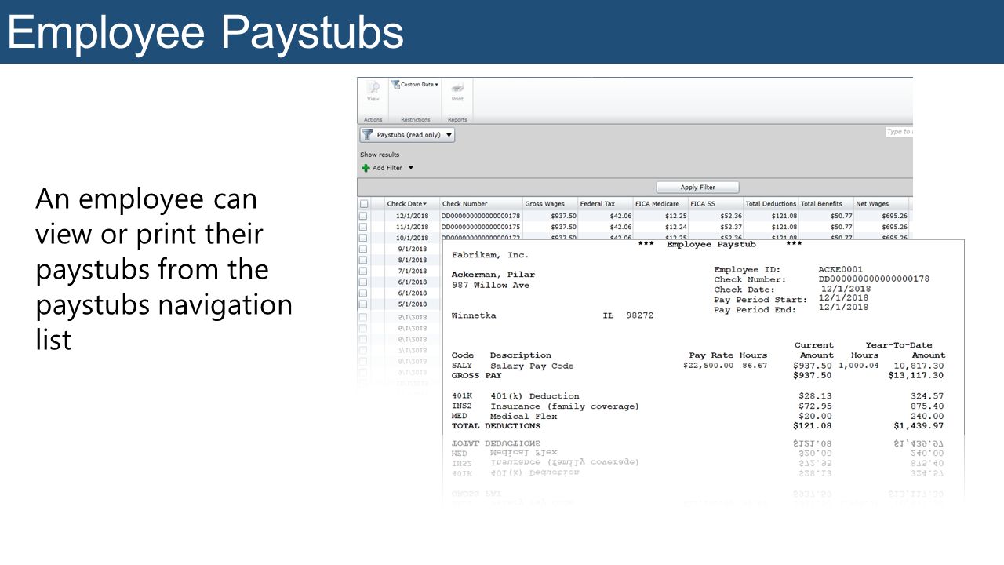Click the 987 Willow Ave address line
1004x565 pixels.
click(490, 286)
